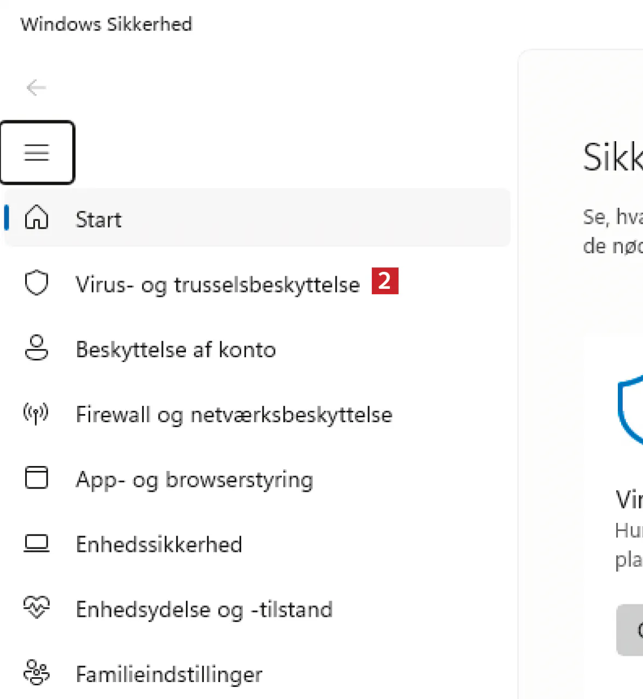The height and width of the screenshot is (699, 643).
Task: Click the back arrow icon
Action: 36,88
